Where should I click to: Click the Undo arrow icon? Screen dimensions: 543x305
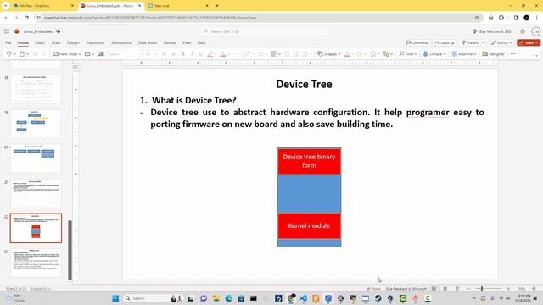[x=8, y=54]
